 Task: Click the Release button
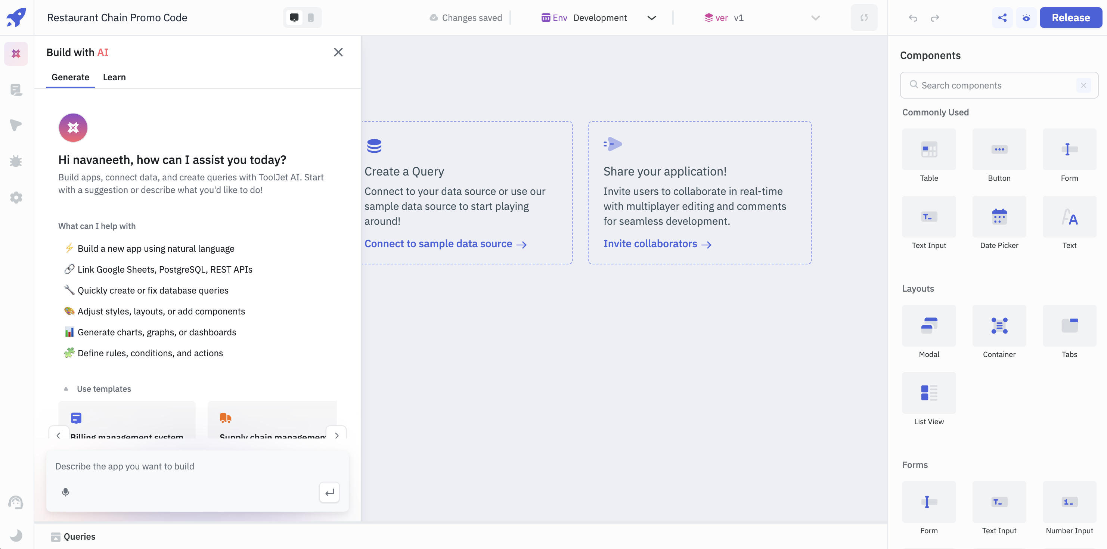[1070, 18]
